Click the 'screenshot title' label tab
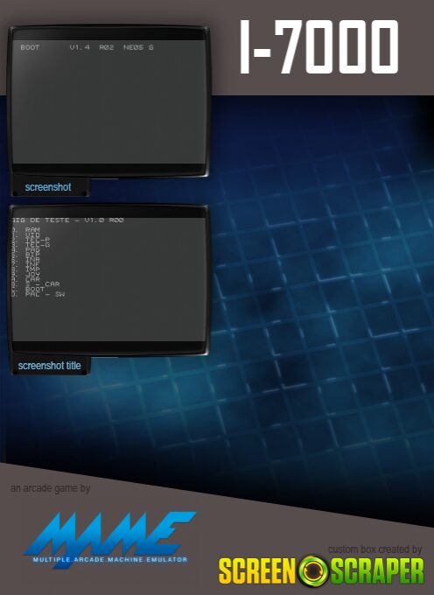Screen dimensions: 434x595 (49, 366)
